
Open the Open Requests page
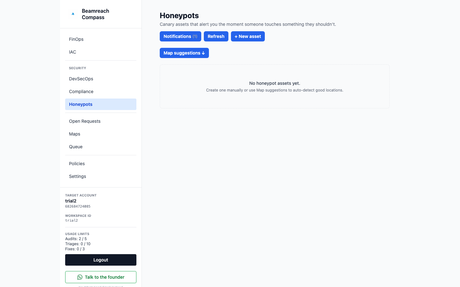click(101, 121)
